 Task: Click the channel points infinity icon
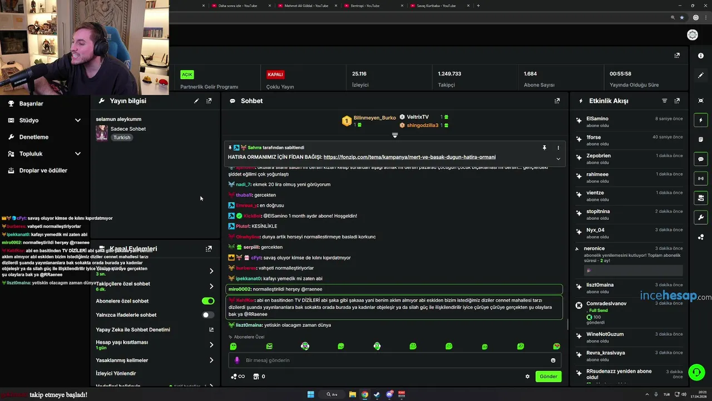click(x=238, y=376)
